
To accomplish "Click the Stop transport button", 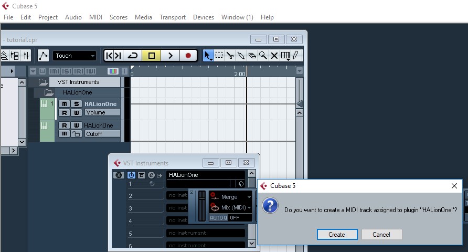I will point(151,56).
